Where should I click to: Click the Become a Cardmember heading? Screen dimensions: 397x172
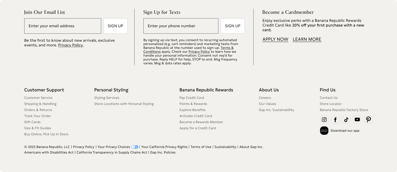click(x=288, y=12)
